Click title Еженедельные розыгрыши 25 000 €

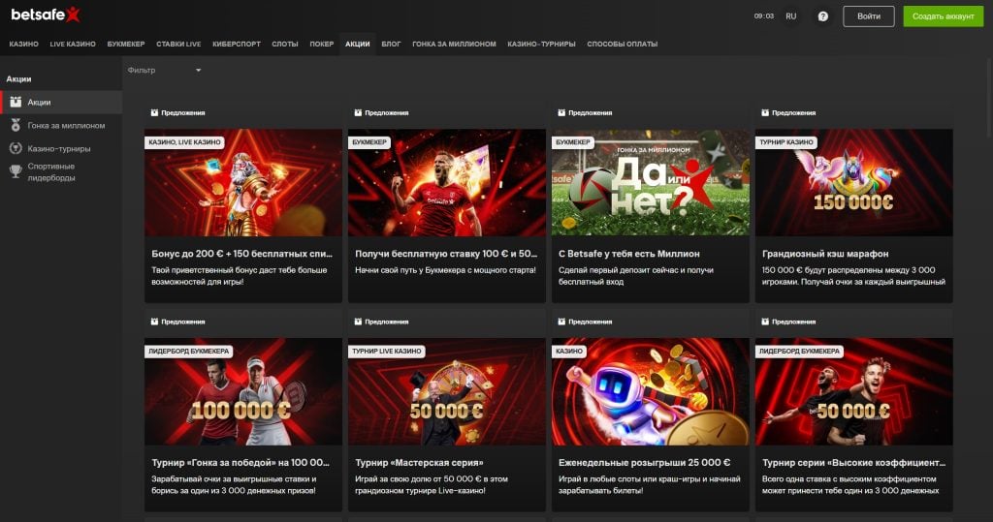pos(644,463)
